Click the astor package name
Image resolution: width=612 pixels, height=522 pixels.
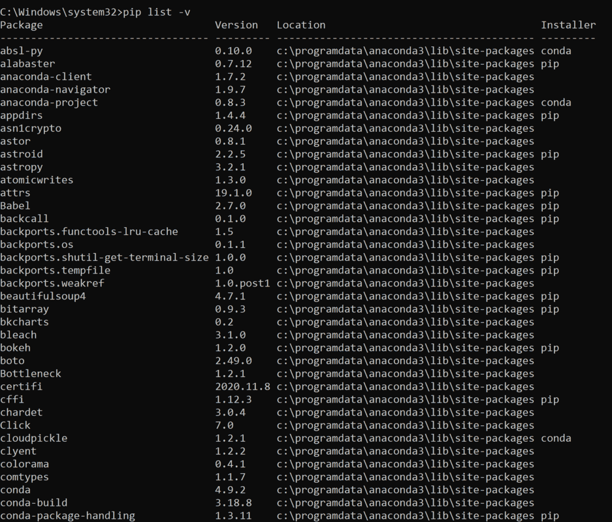point(15,141)
